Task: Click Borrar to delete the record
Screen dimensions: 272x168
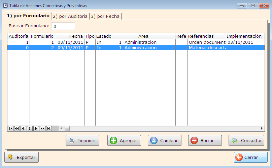Action: coord(205,140)
